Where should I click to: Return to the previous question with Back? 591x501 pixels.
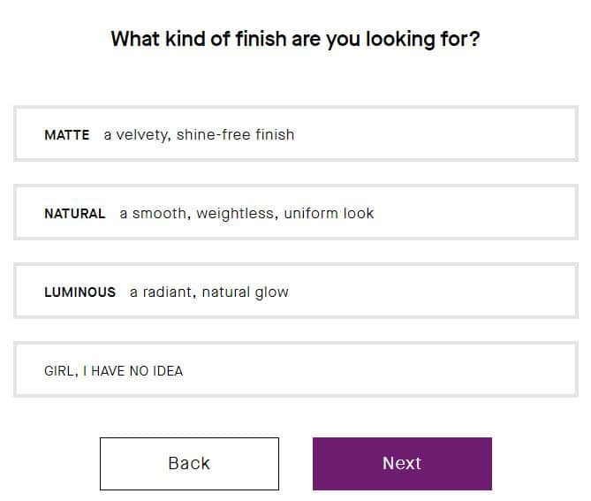click(189, 463)
